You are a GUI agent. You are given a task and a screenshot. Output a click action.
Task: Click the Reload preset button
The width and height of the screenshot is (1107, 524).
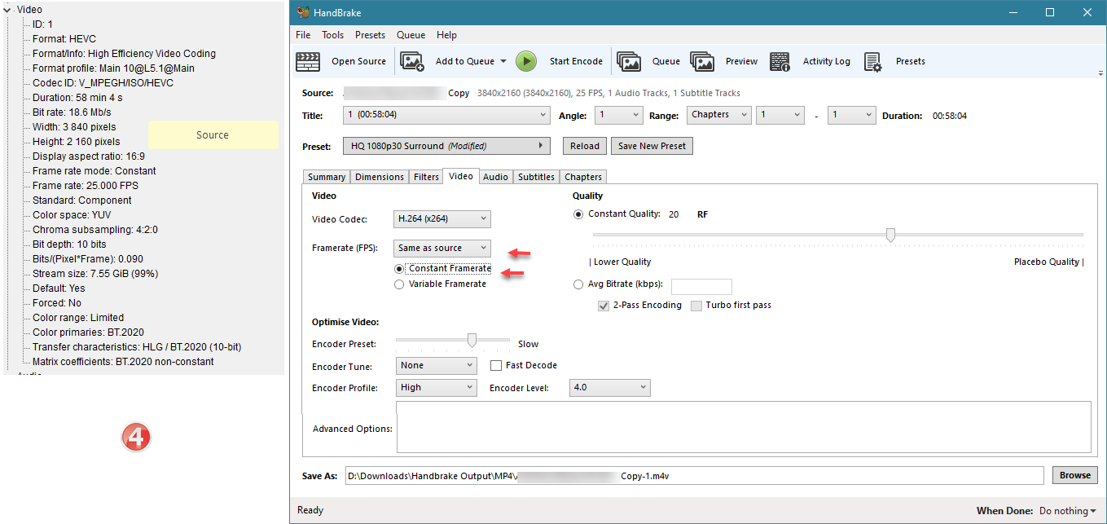(x=585, y=146)
